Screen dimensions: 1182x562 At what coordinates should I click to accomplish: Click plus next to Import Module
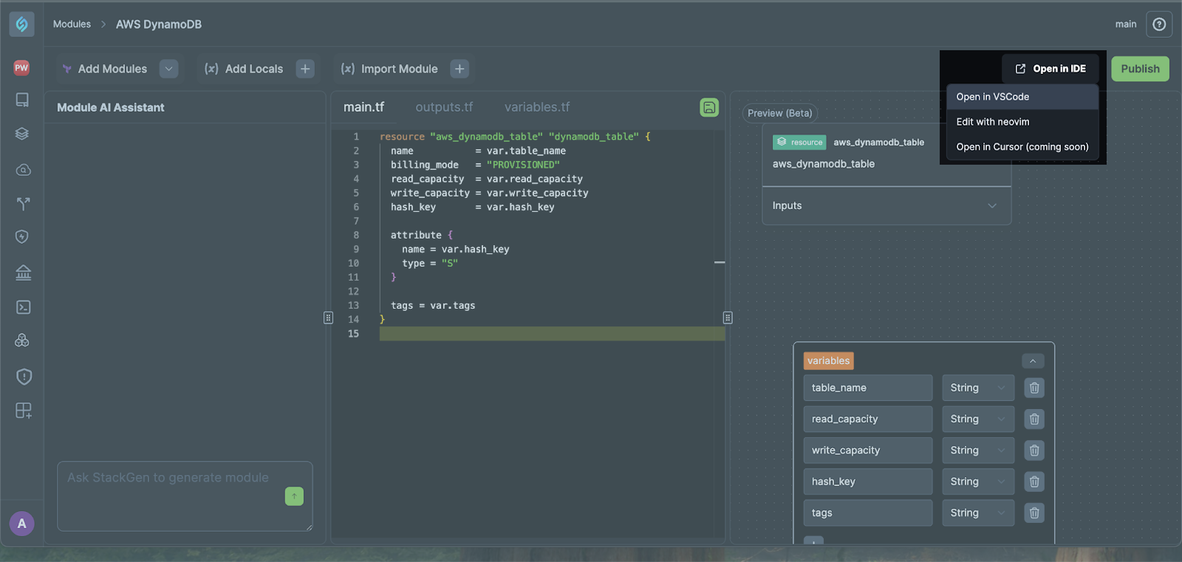coord(460,69)
